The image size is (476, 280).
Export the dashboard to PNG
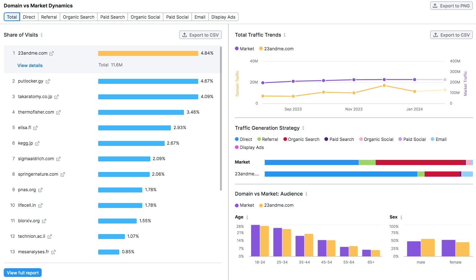point(451,6)
